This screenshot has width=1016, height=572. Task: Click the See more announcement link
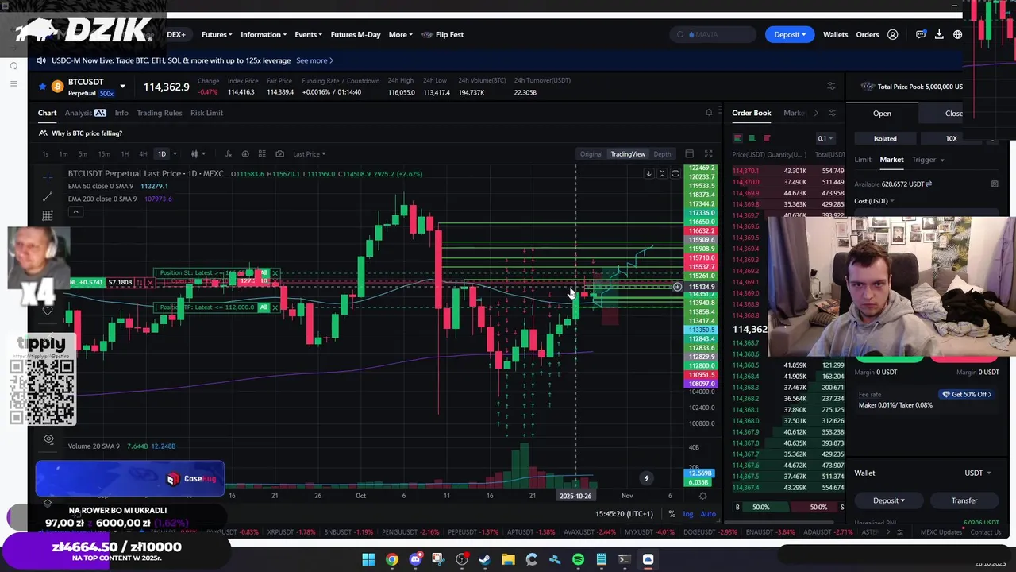314,60
